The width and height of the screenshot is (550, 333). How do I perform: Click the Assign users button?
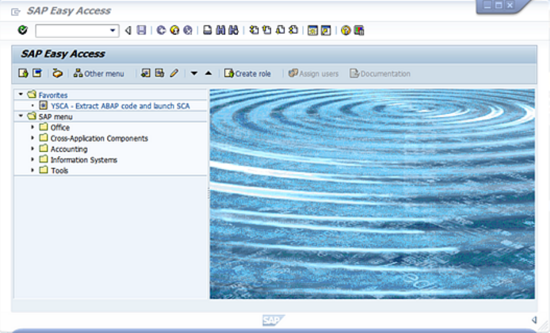(x=314, y=73)
